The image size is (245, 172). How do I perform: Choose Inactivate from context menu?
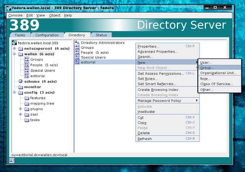pyautogui.click(x=168, y=112)
